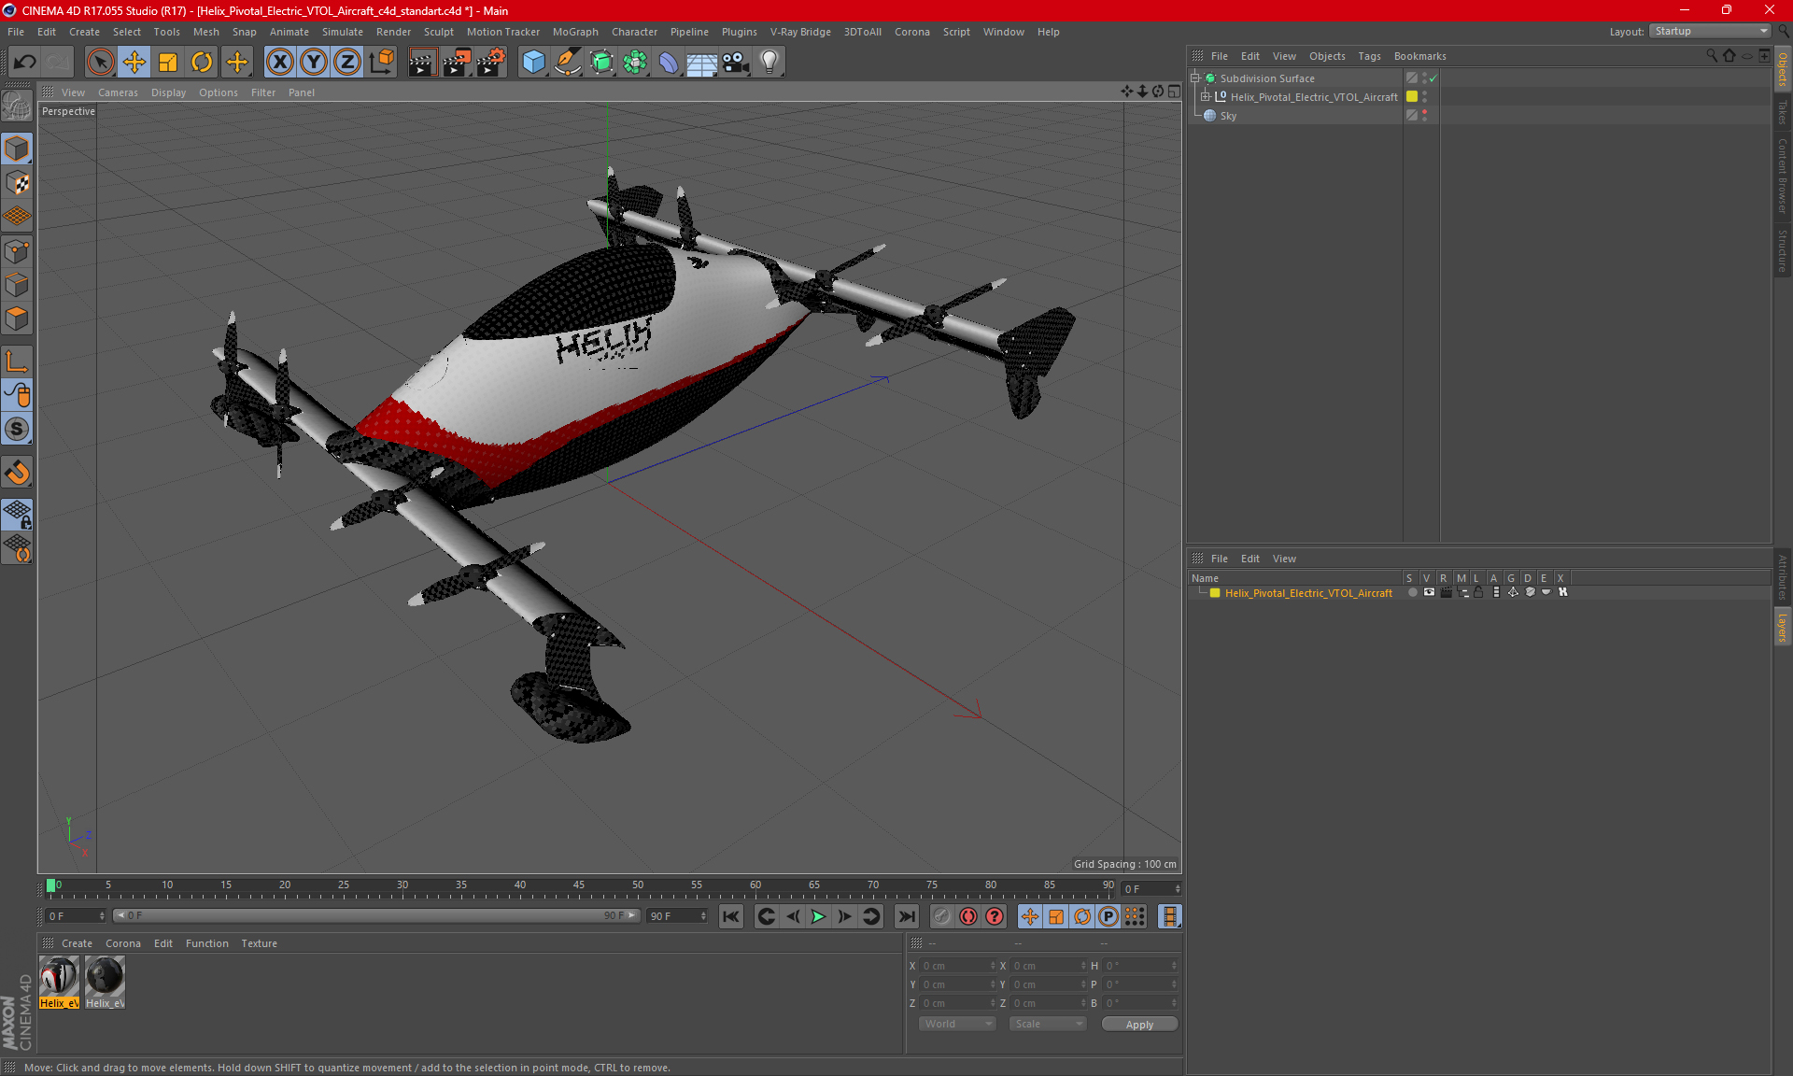
Task: Open the Layout Startup dropdown
Action: pyautogui.click(x=1711, y=32)
